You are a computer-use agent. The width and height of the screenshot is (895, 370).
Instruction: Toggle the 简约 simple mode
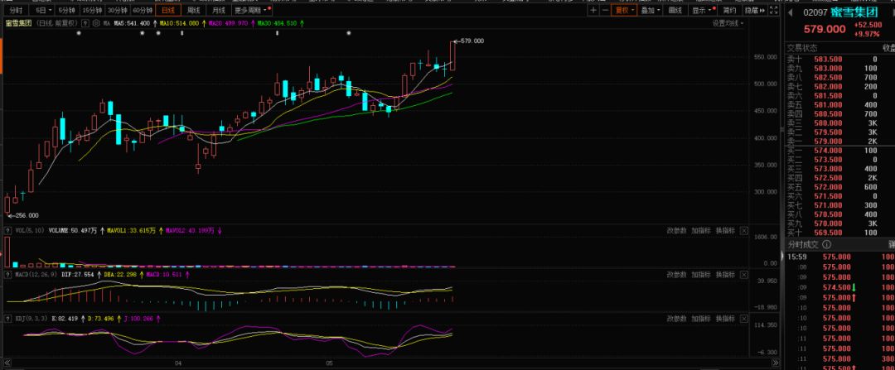click(x=729, y=11)
